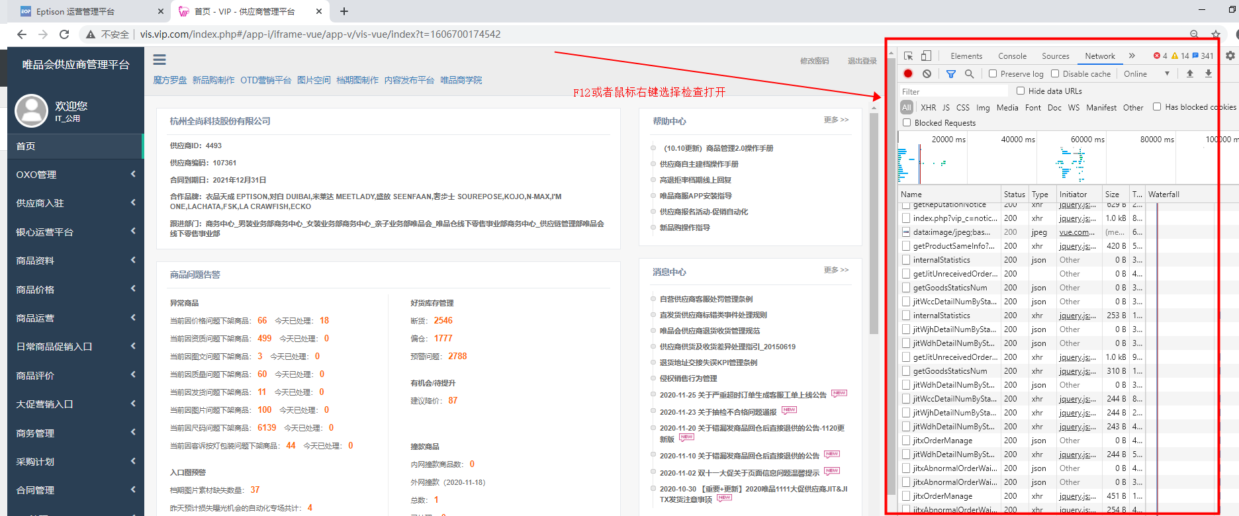Tick the Hide data URLs checkbox
The image size is (1239, 516).
pyautogui.click(x=1021, y=91)
